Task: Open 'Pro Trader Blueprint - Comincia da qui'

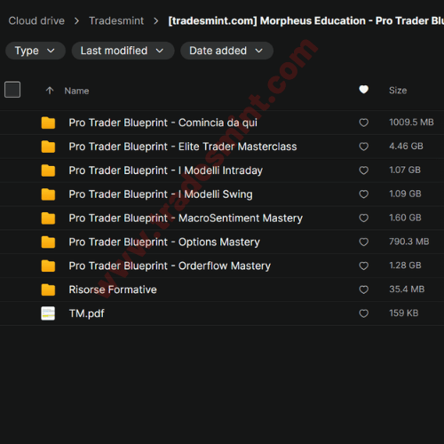Action: (163, 123)
